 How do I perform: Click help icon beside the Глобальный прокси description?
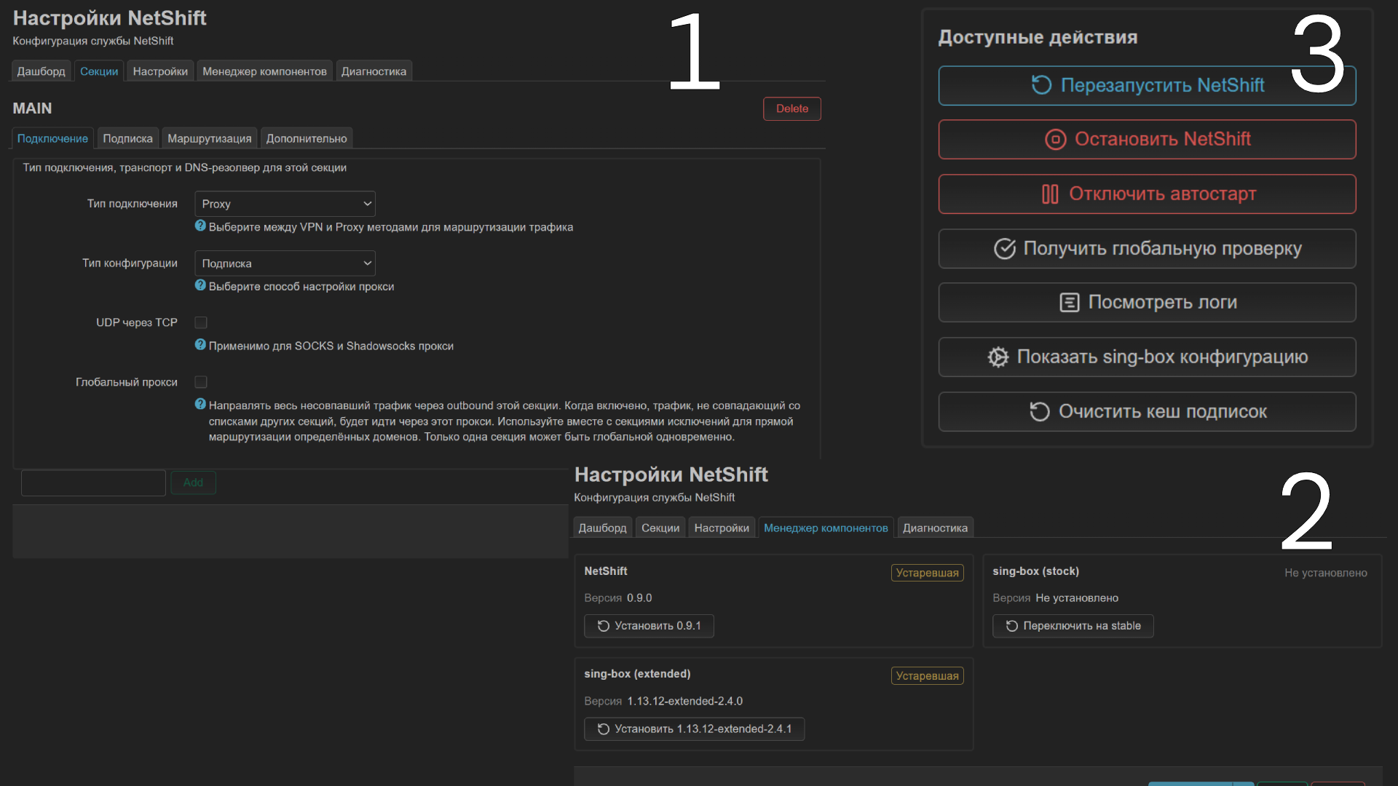[200, 405]
